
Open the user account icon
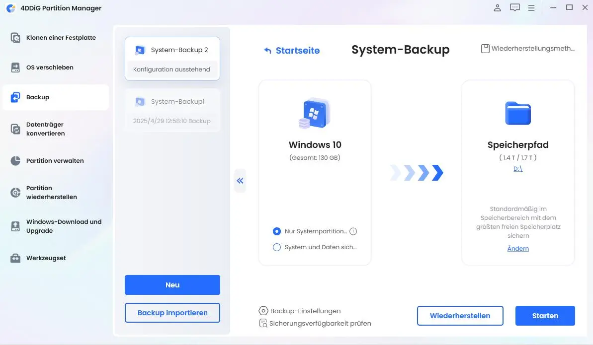click(498, 7)
